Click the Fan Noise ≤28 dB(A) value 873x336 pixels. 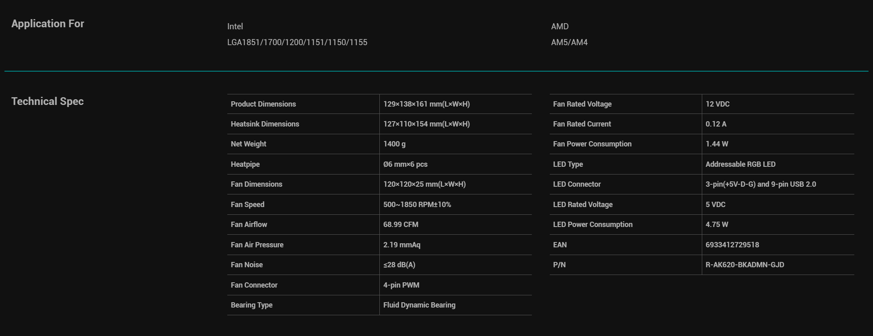pyautogui.click(x=399, y=265)
